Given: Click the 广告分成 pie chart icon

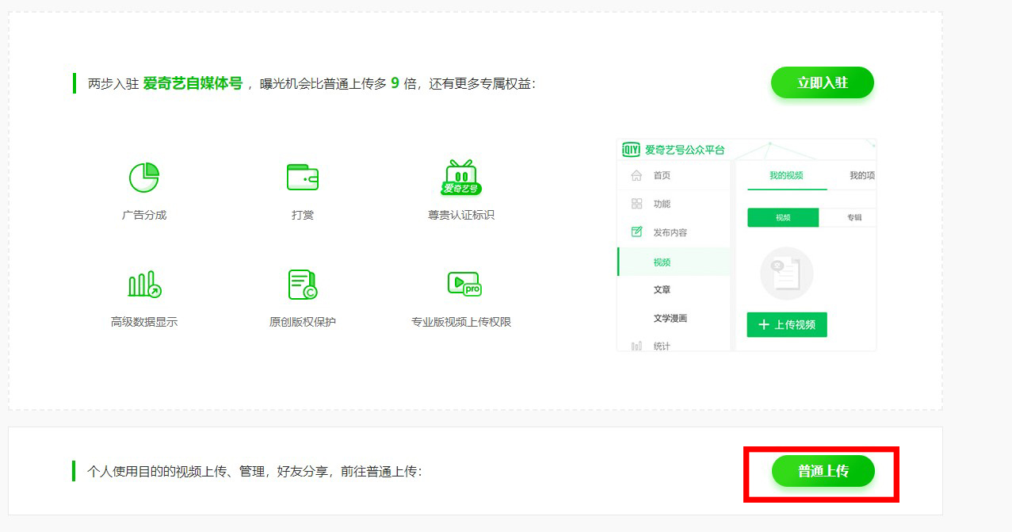Looking at the screenshot, I should (143, 178).
